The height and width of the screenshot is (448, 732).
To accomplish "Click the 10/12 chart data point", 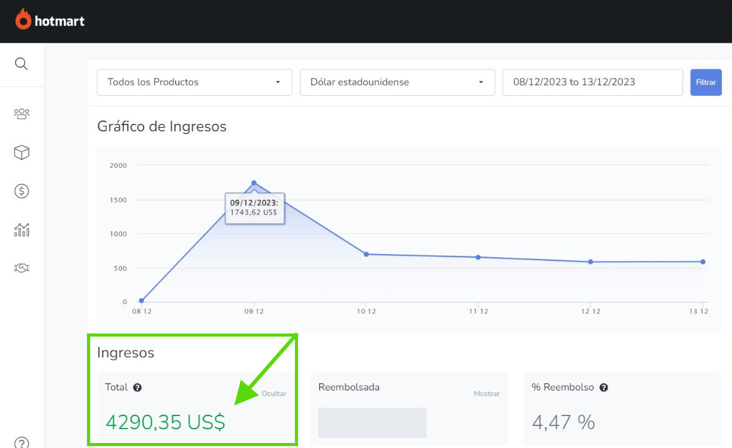I will pyautogui.click(x=366, y=254).
